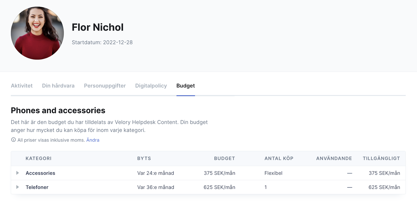Click the Tillgängligt column header
Viewport: 417px width, 206px height.
(381, 159)
